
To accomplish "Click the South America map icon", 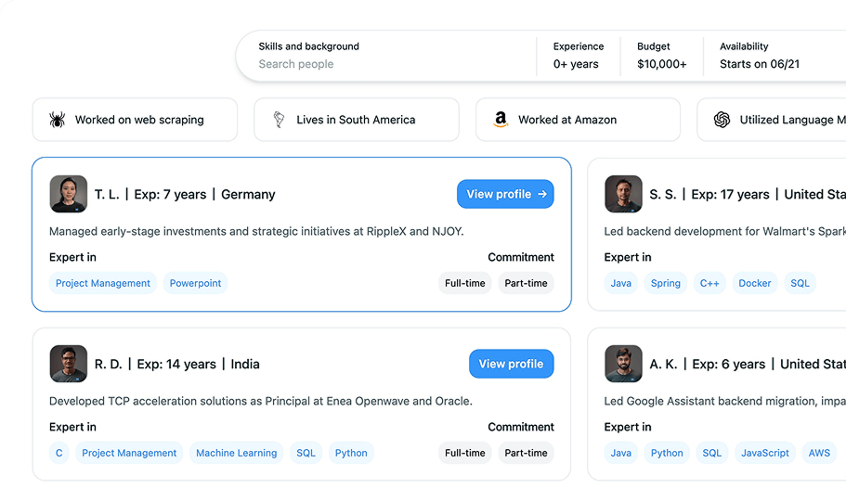I will point(279,120).
